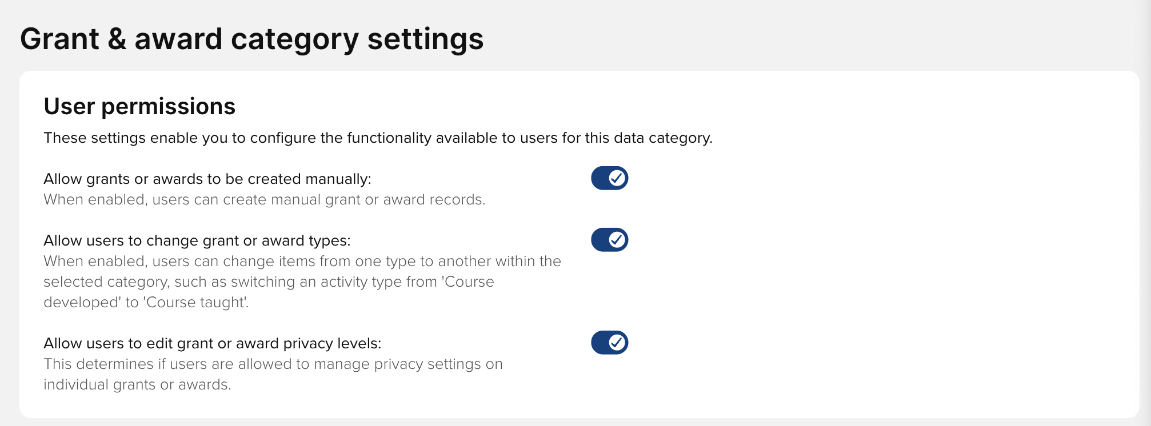
Task: Click the "These settings enable you to configure" intro text
Action: click(x=378, y=138)
